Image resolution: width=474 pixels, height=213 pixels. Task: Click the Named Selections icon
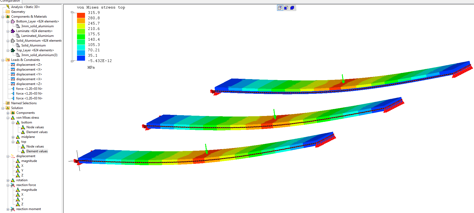[x=8, y=103]
